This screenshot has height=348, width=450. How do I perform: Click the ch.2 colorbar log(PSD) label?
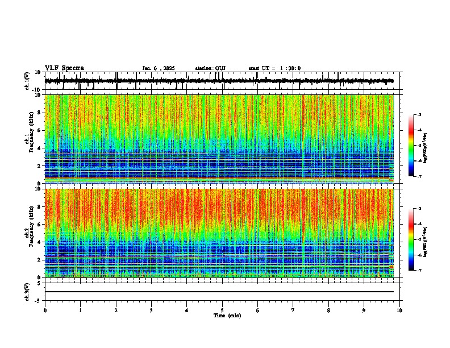tap(425, 242)
